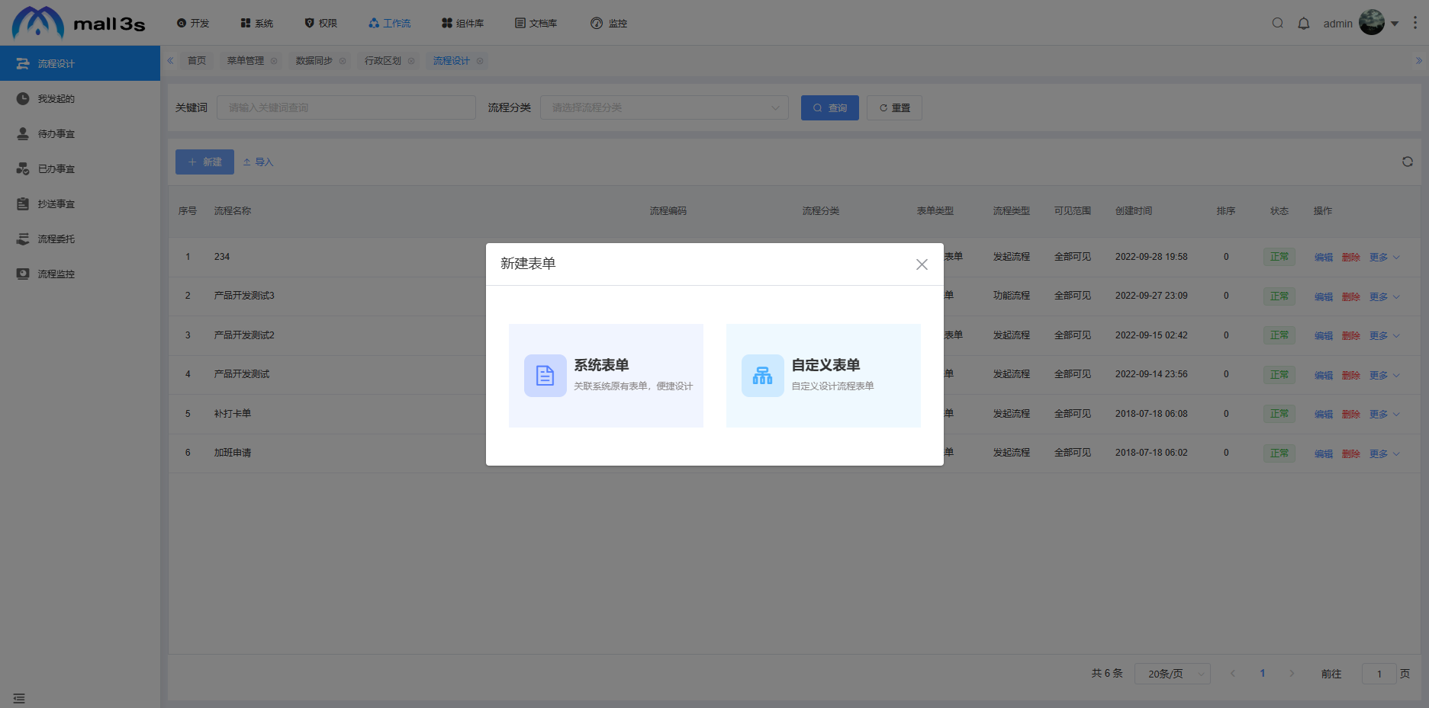Close the 数据同步 tab
Image resolution: width=1429 pixels, height=708 pixels.
(x=343, y=61)
